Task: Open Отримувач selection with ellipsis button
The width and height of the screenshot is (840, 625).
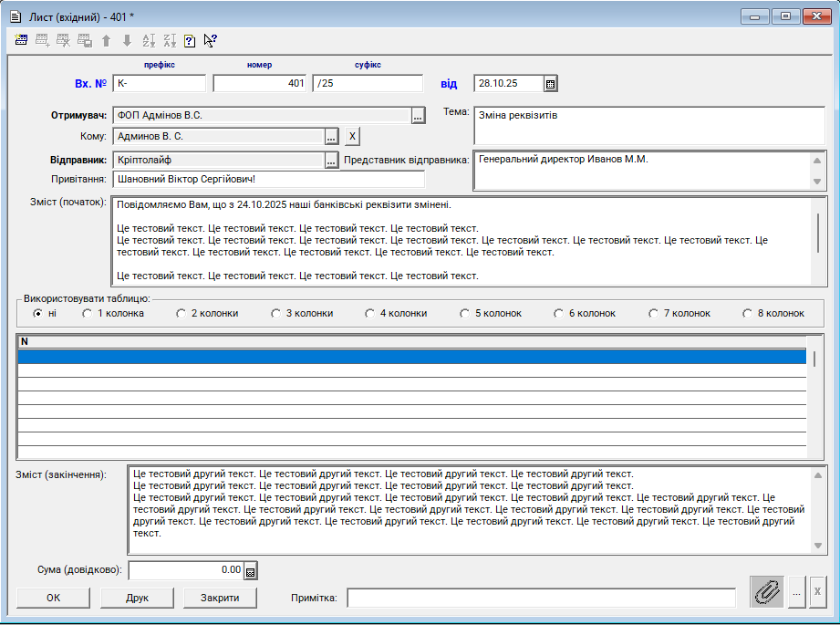Action: tap(418, 116)
